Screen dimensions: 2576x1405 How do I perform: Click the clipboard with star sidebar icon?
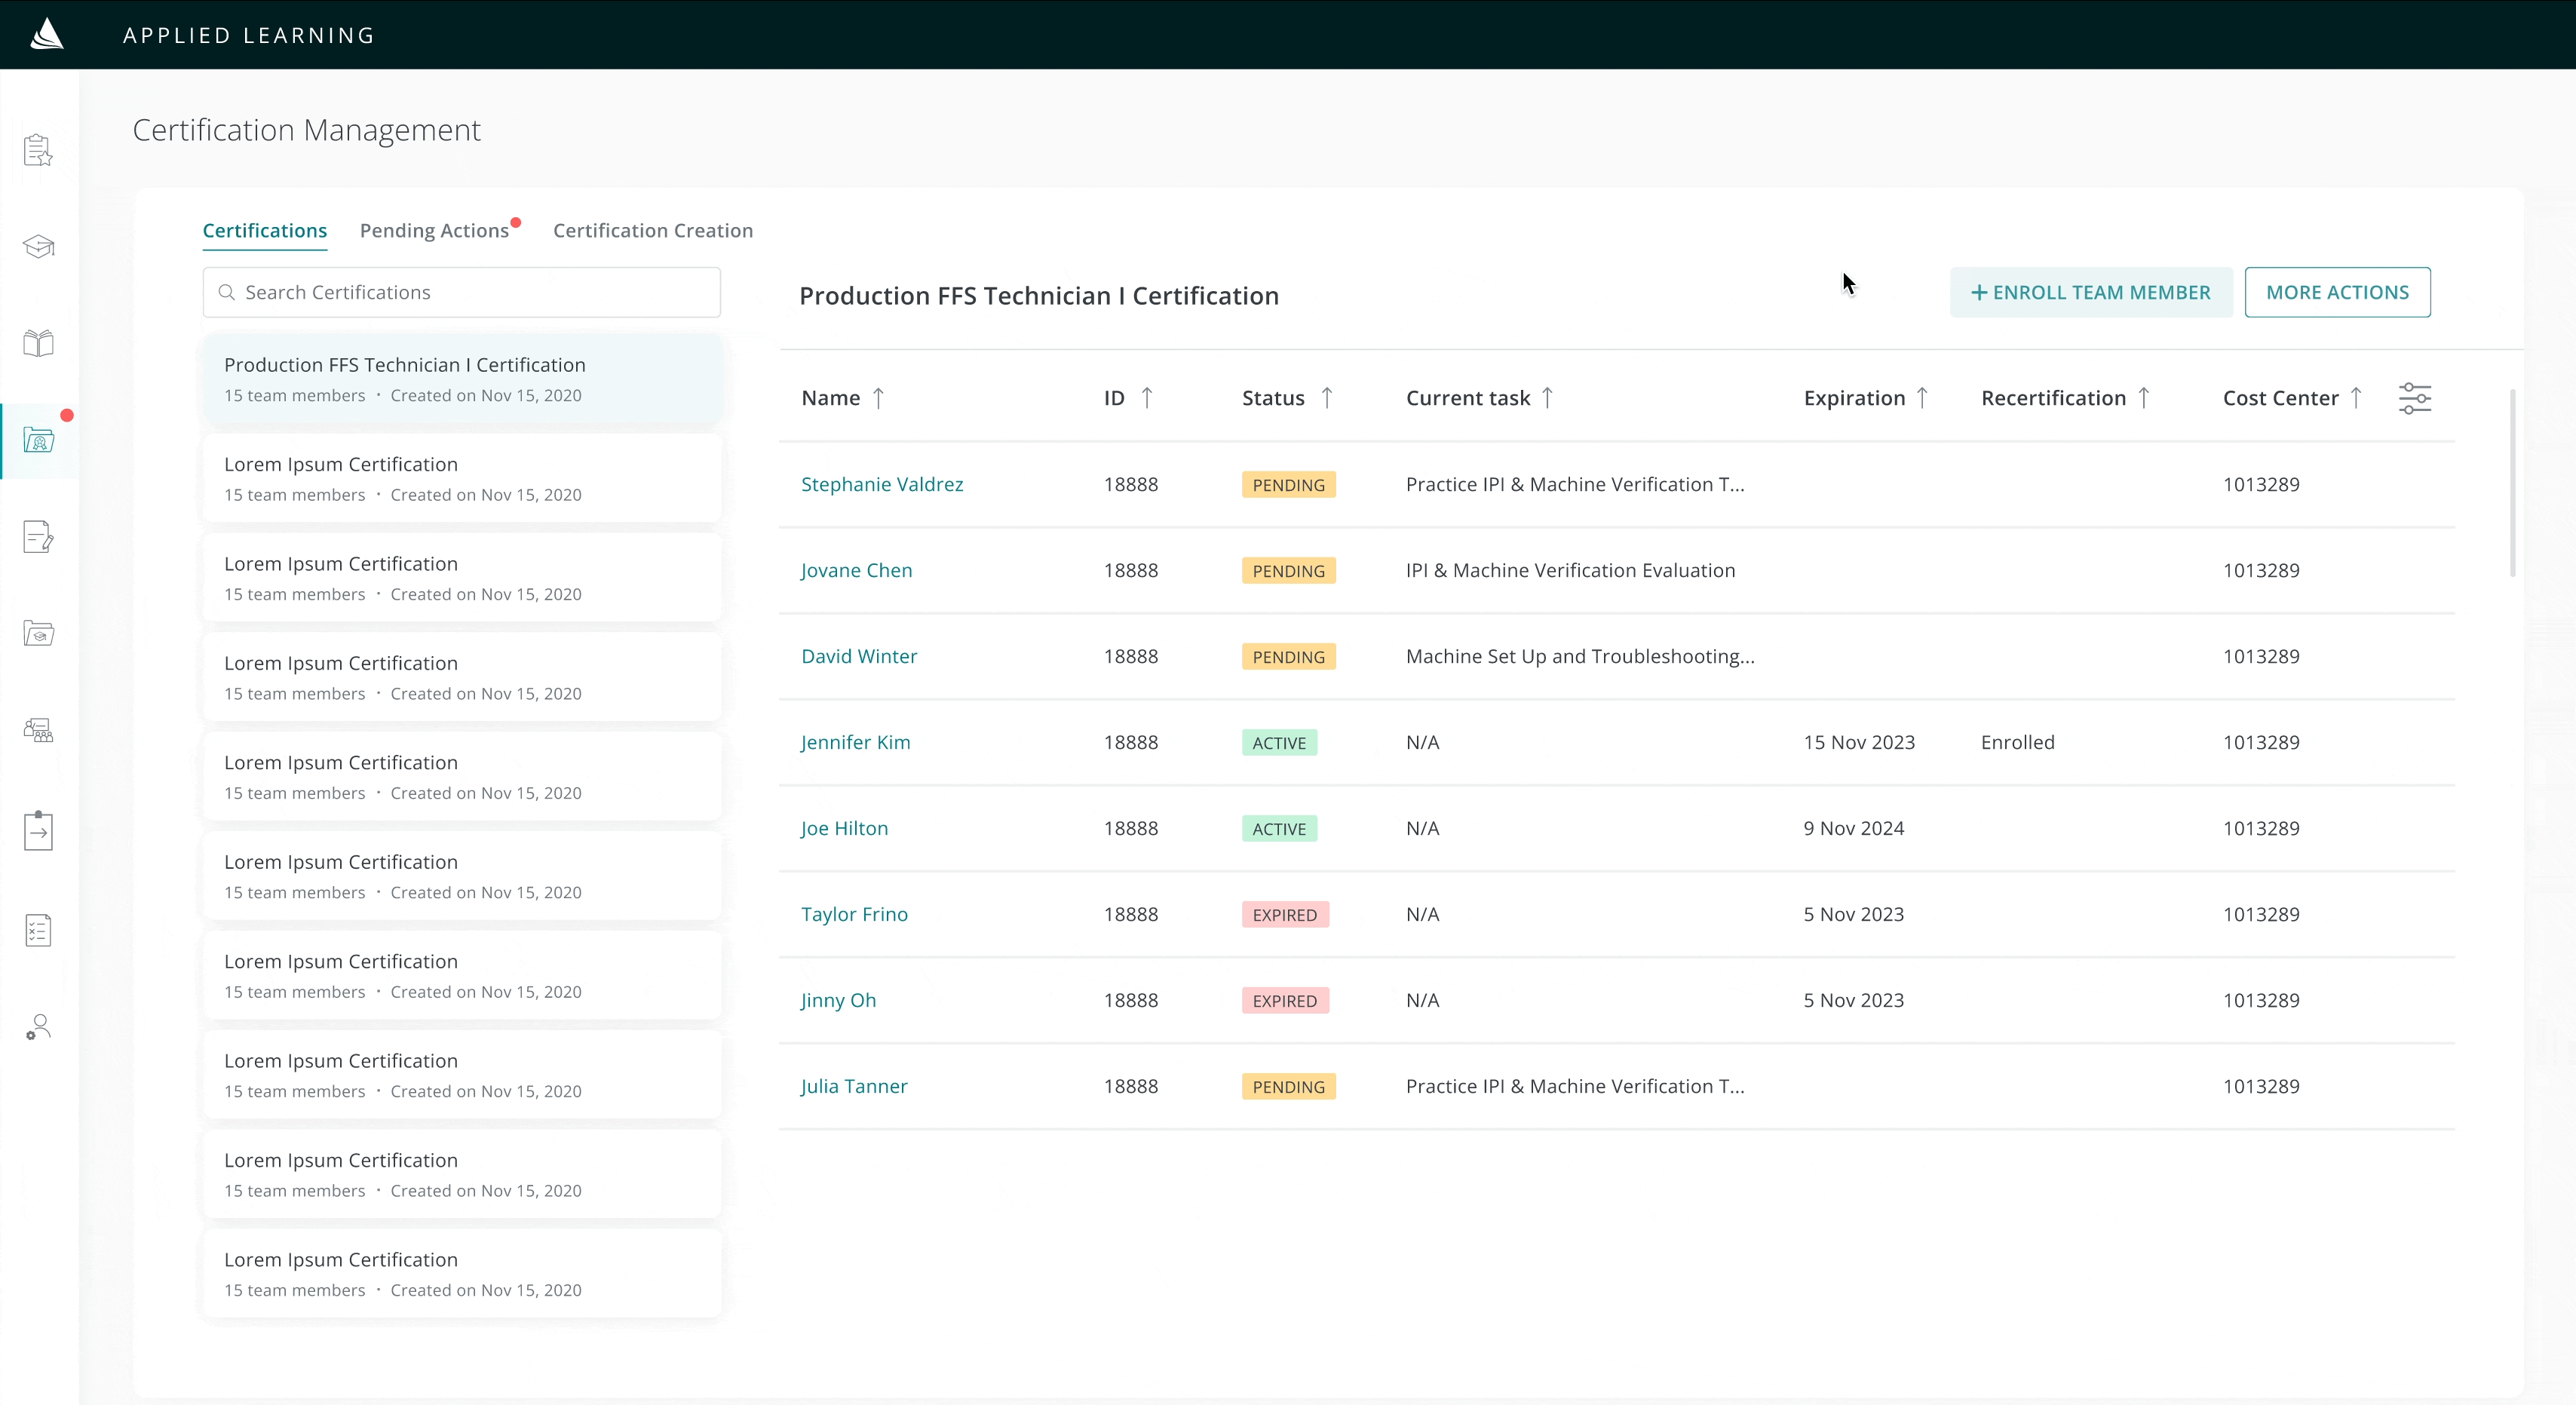click(38, 151)
